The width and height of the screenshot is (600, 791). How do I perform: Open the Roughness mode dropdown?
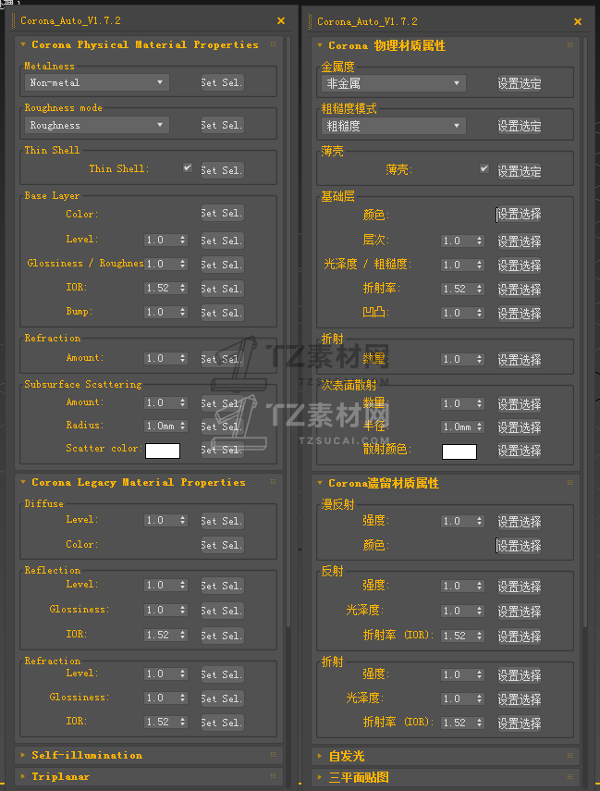coord(97,125)
